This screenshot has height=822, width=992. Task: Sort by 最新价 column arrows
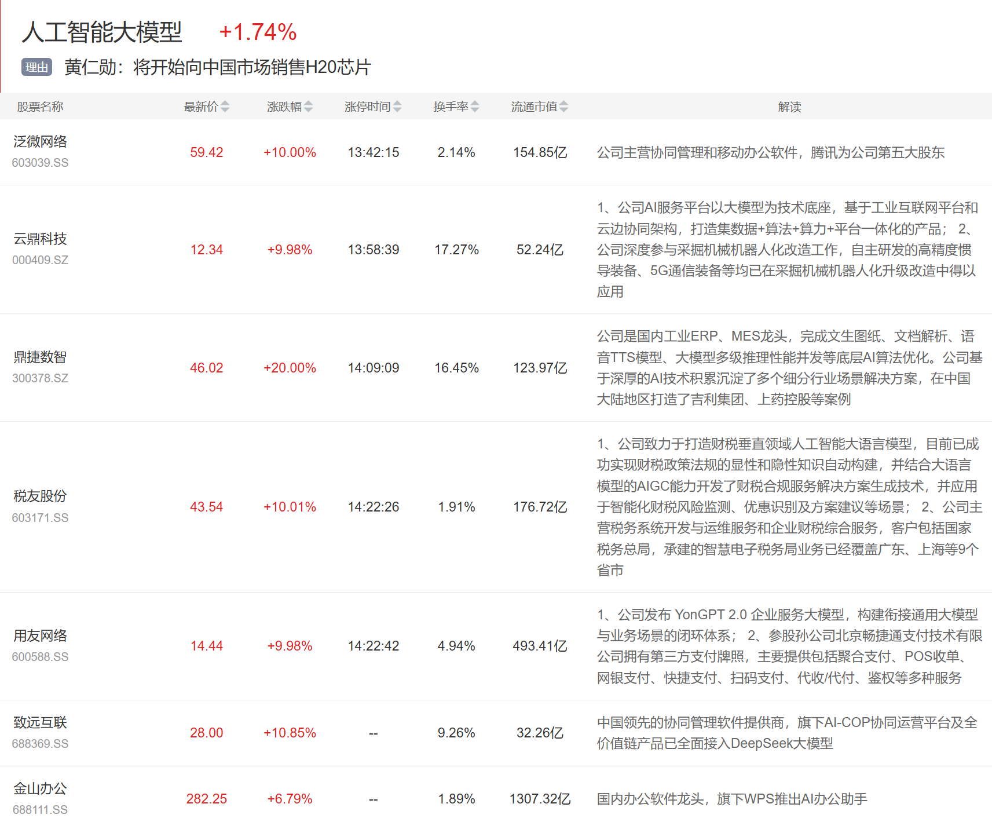pyautogui.click(x=225, y=107)
